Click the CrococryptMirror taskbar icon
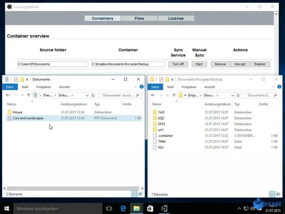This screenshot has height=214, width=285. [x=164, y=208]
